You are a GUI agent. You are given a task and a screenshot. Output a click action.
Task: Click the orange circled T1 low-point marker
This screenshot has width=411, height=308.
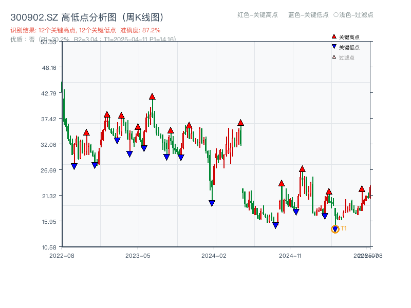(335, 229)
